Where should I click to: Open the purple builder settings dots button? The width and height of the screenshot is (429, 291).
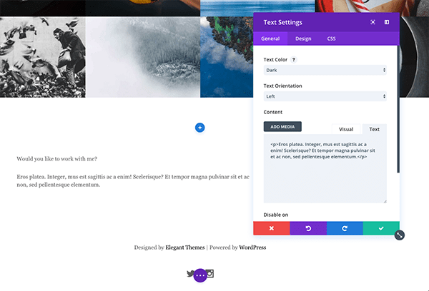click(200, 275)
